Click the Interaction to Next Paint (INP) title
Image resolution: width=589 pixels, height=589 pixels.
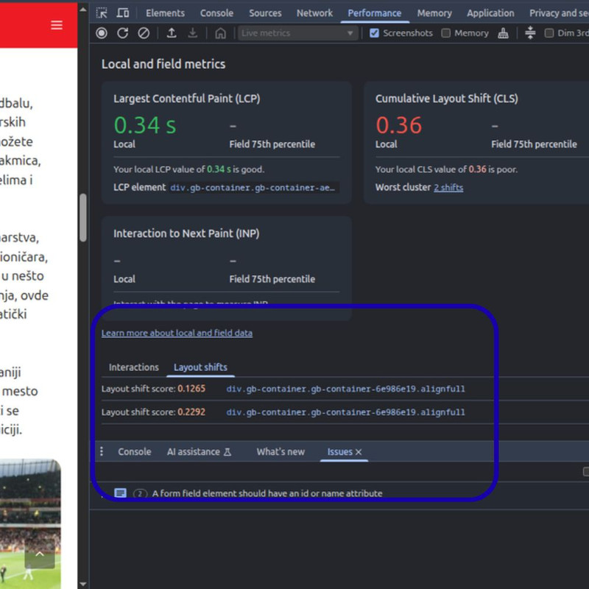(x=186, y=233)
